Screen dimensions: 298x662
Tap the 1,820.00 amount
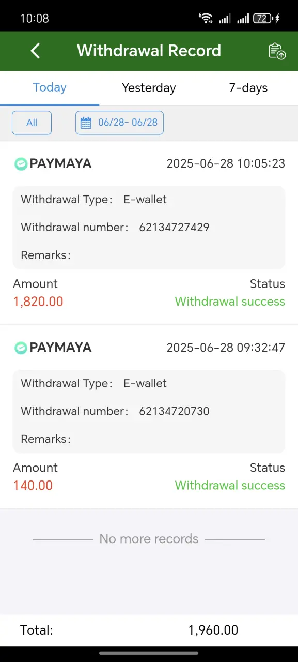click(38, 302)
